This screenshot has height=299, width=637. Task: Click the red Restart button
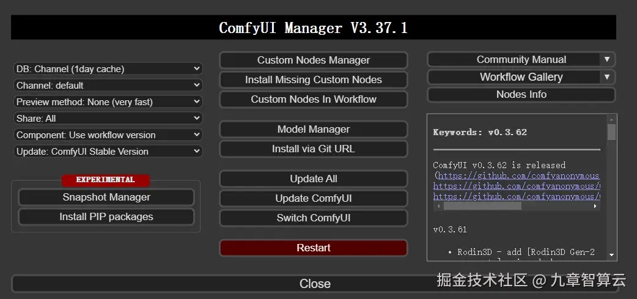pos(313,248)
